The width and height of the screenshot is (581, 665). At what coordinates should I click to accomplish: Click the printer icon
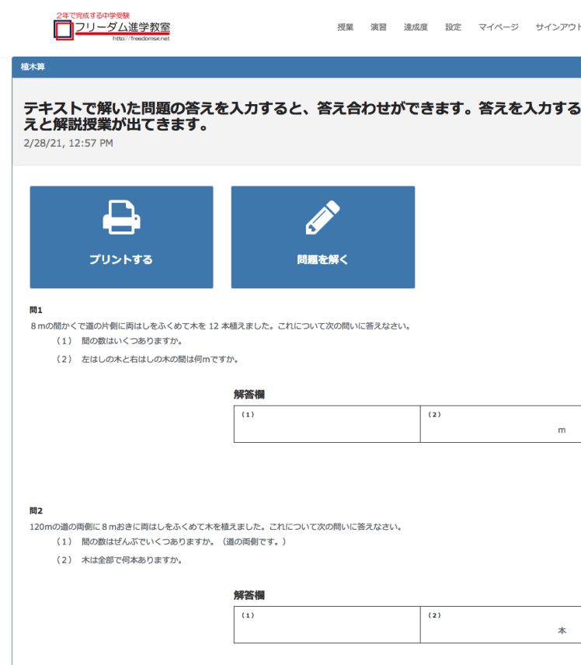[121, 218]
